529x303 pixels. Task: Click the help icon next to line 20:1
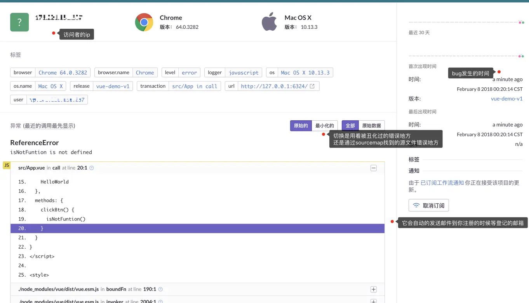pyautogui.click(x=92, y=168)
